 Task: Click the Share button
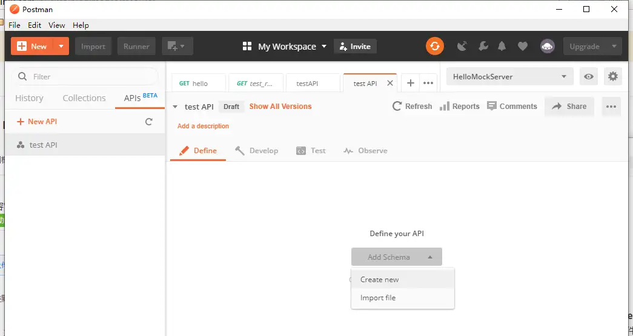click(569, 107)
